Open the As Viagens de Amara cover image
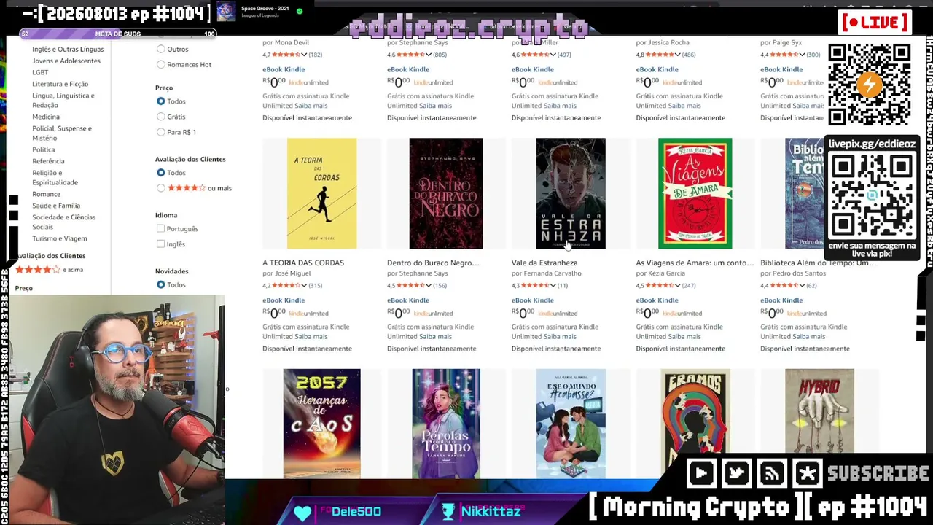This screenshot has height=525, width=933. pos(695,193)
